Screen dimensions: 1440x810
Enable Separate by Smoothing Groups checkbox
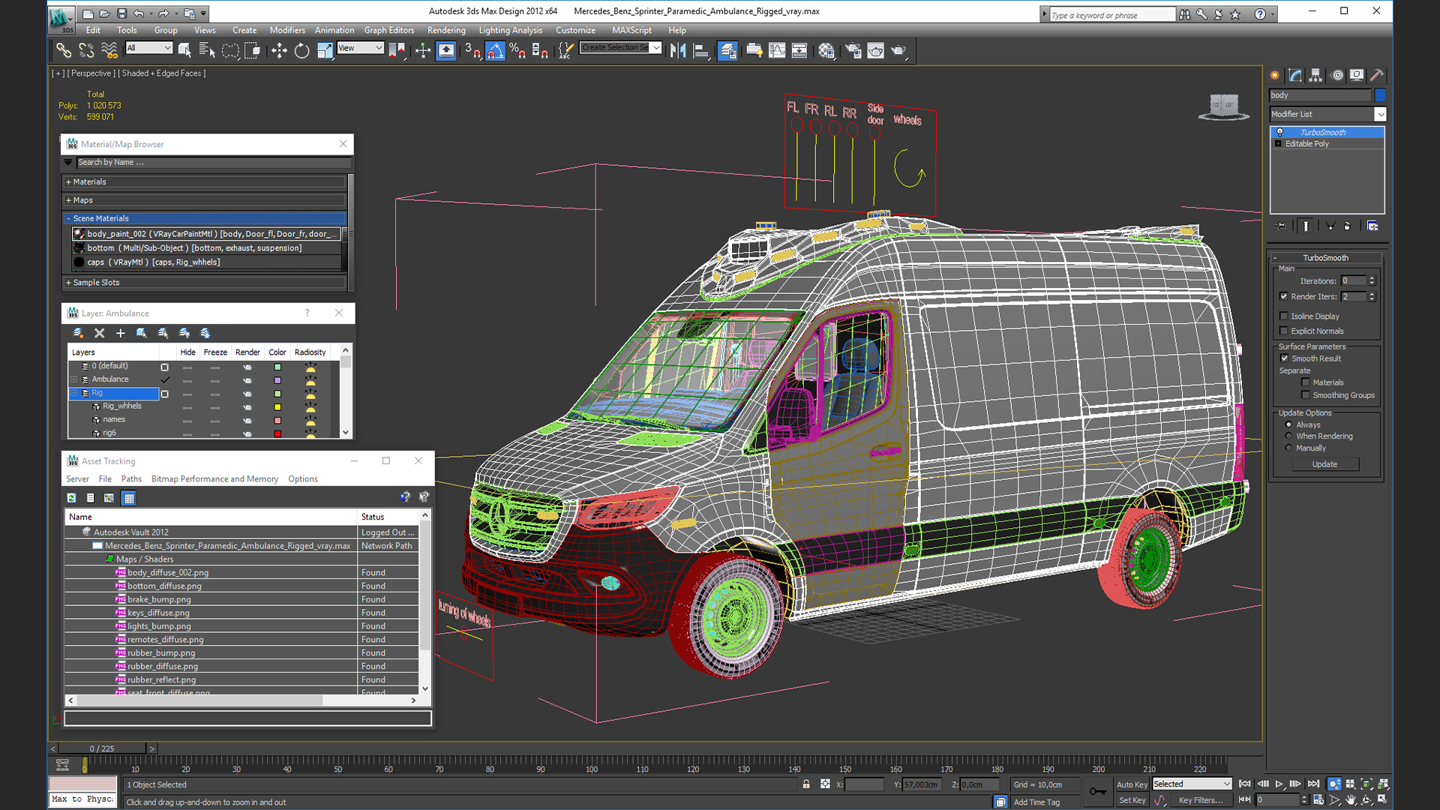coord(1306,395)
